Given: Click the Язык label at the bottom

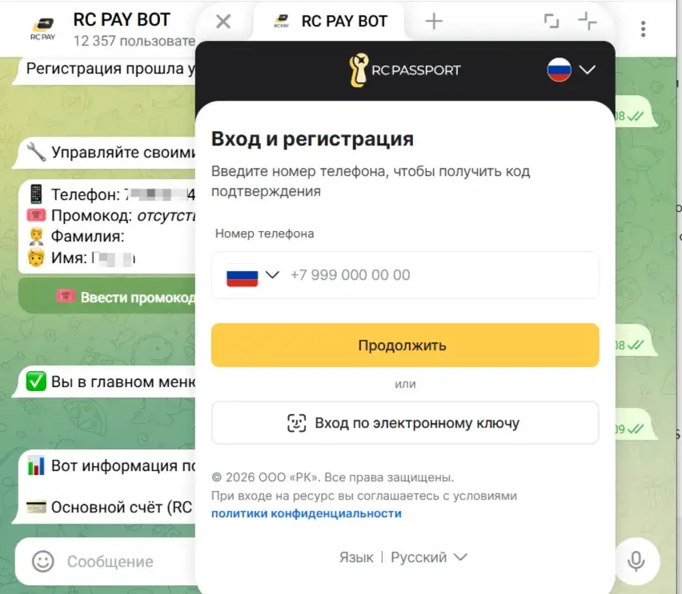Looking at the screenshot, I should tap(356, 557).
